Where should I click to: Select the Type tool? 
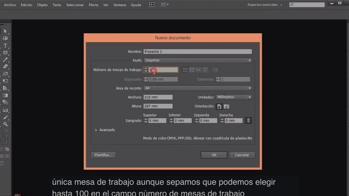click(x=5, y=46)
